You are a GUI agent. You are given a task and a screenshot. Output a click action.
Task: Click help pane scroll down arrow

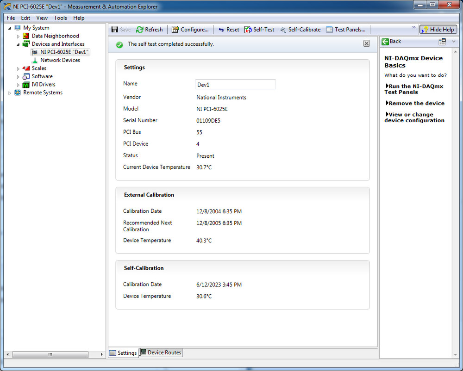click(x=455, y=354)
